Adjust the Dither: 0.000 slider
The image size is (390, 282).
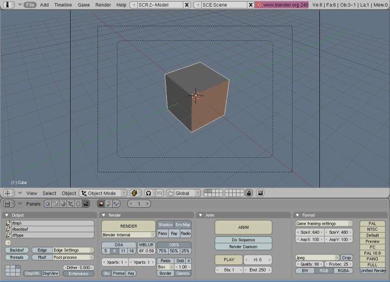tap(79, 267)
